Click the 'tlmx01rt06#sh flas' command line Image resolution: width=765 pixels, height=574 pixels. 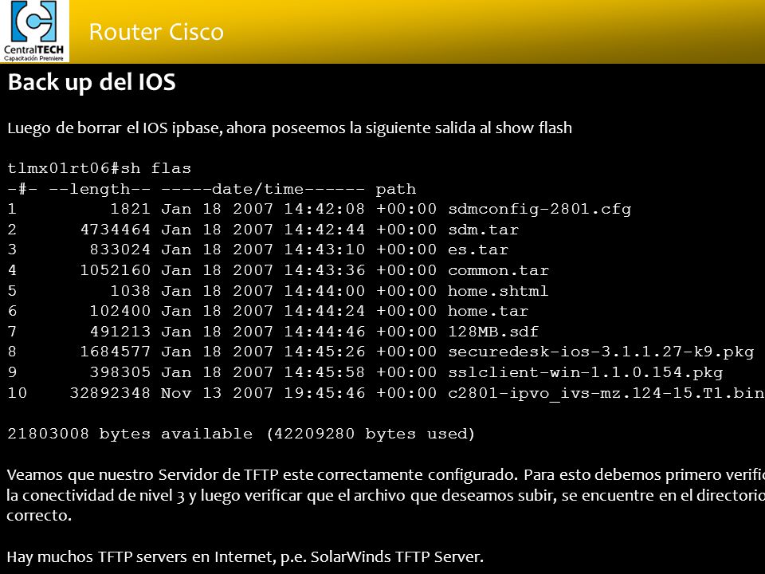[99, 168]
